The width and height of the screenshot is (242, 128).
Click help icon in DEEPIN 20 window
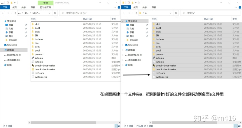(x=119, y=7)
